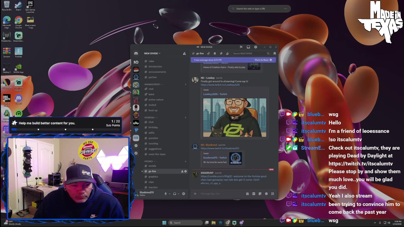404x227 pixels.
Task: Open the checkpoint flag icon in title bar
Action: coord(241,47)
